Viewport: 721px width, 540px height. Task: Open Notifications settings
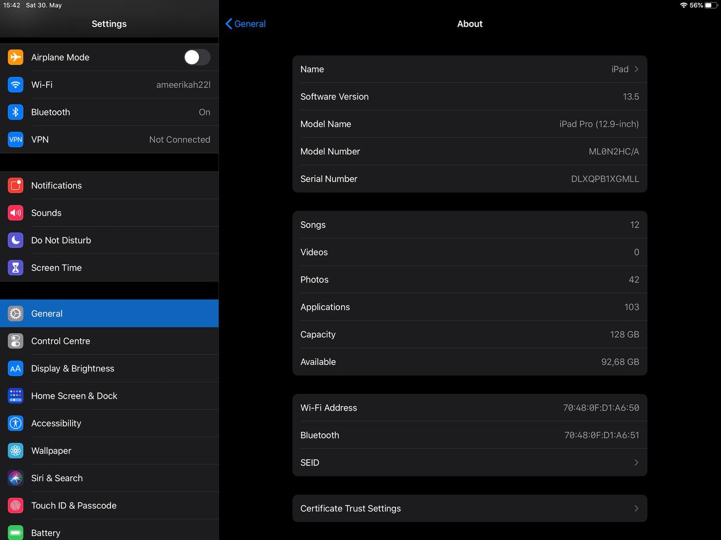coord(109,185)
